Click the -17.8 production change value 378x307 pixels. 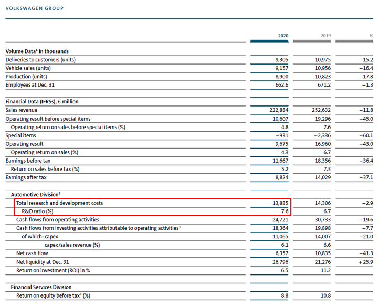click(366, 77)
